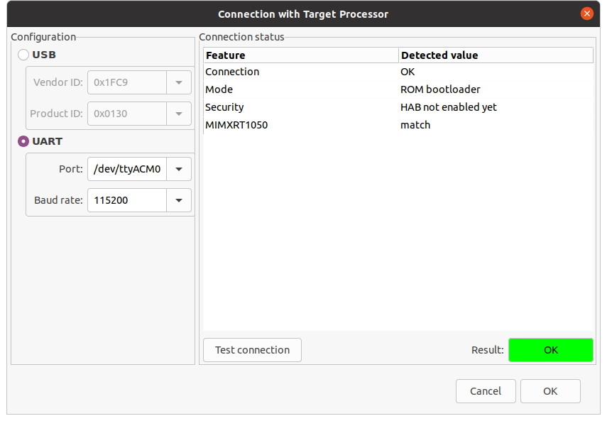
Task: Confirm settings with the OK button
Action: [x=550, y=391]
